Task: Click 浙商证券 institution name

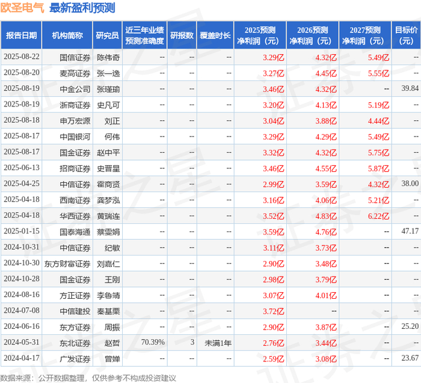Action: click(x=75, y=105)
